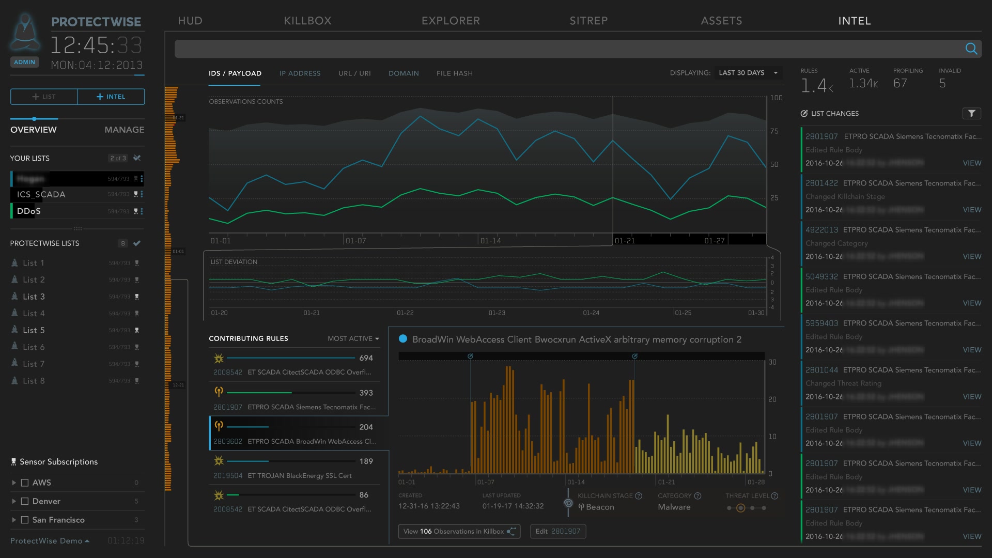Image resolution: width=992 pixels, height=558 pixels.
Task: Open the MANAGE tab
Action: 124,130
